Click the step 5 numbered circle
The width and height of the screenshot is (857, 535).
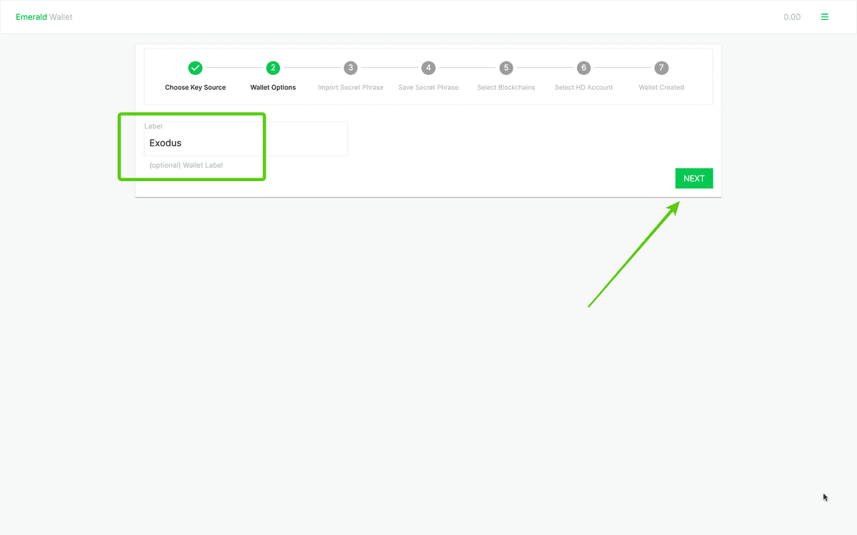(506, 68)
